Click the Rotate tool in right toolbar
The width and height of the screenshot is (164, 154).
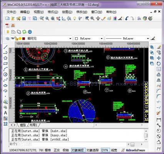click(159, 64)
